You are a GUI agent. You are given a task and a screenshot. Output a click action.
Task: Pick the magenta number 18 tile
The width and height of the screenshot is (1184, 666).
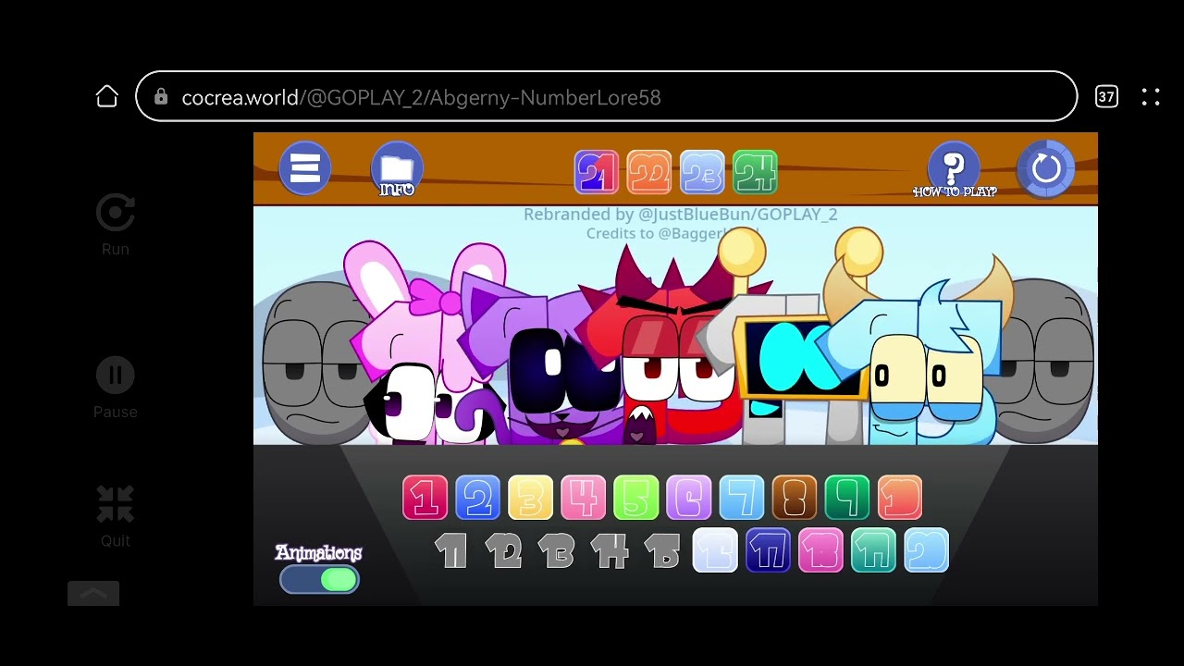(x=820, y=550)
